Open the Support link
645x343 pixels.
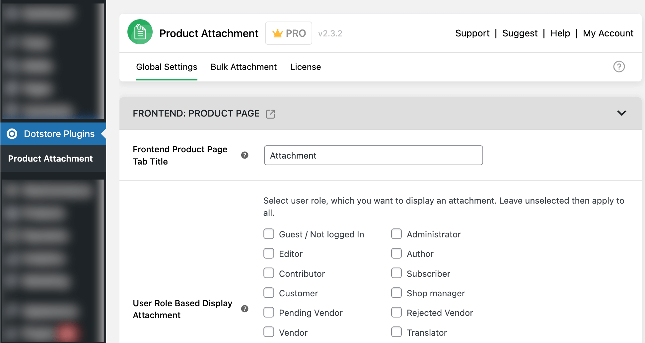tap(472, 33)
